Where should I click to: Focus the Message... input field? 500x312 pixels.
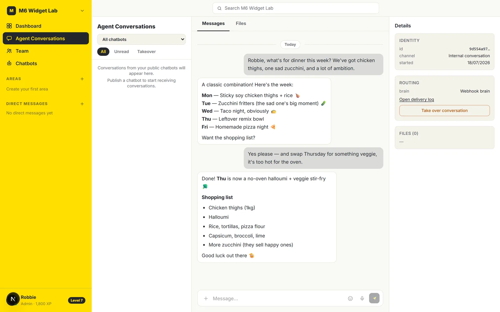278,299
